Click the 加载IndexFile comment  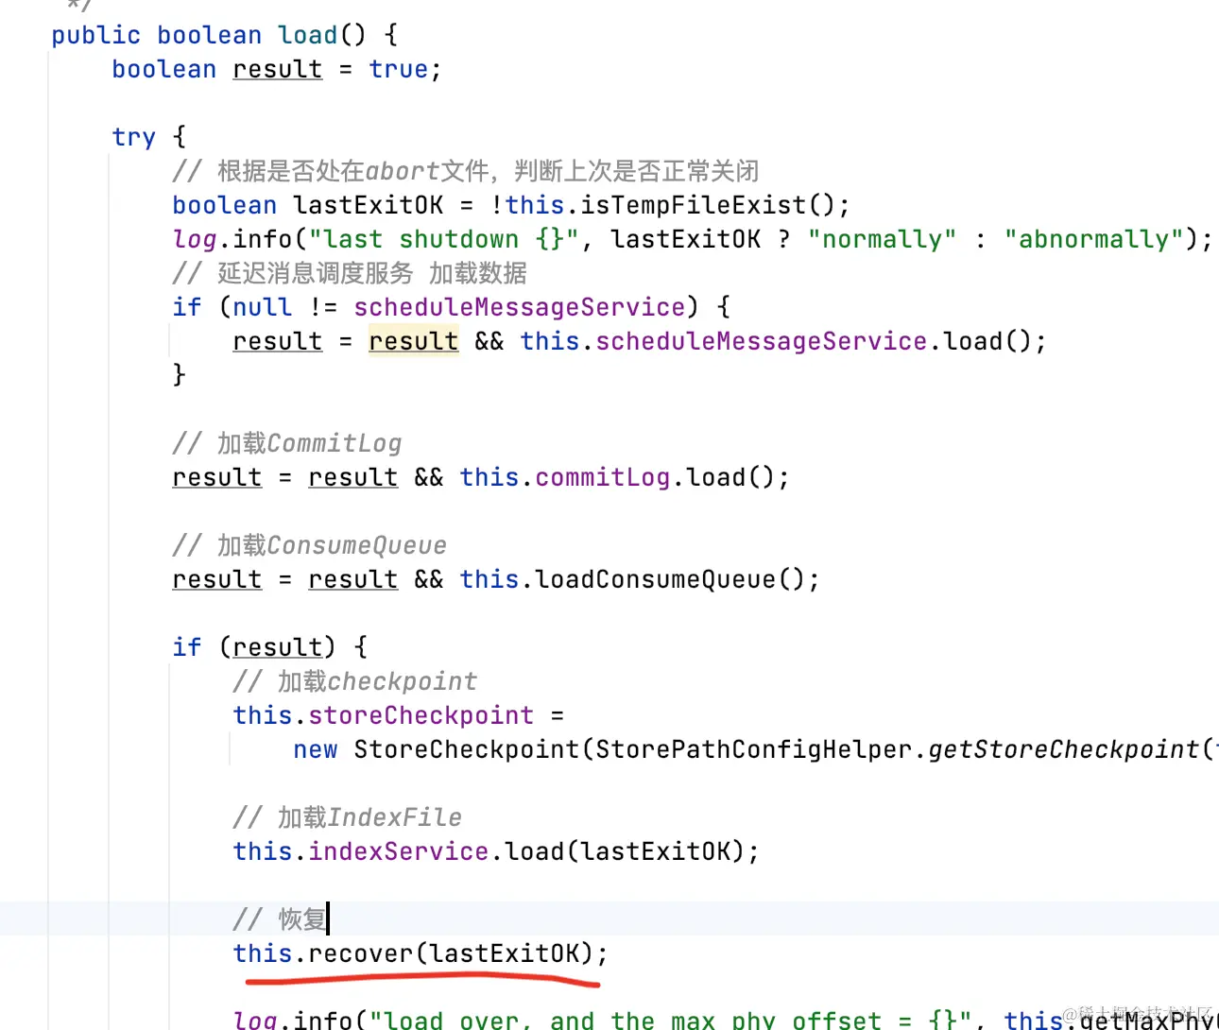347,817
